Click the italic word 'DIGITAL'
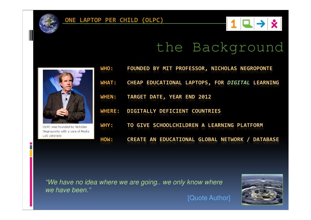The height and width of the screenshot is (220, 311). tap(239, 82)
